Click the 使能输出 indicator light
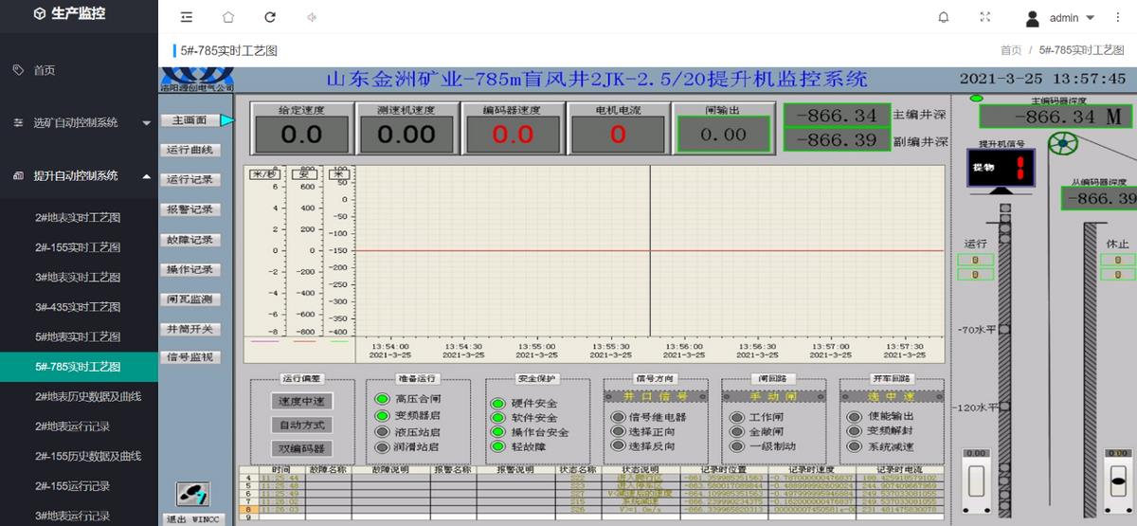This screenshot has width=1137, height=526. [x=854, y=417]
